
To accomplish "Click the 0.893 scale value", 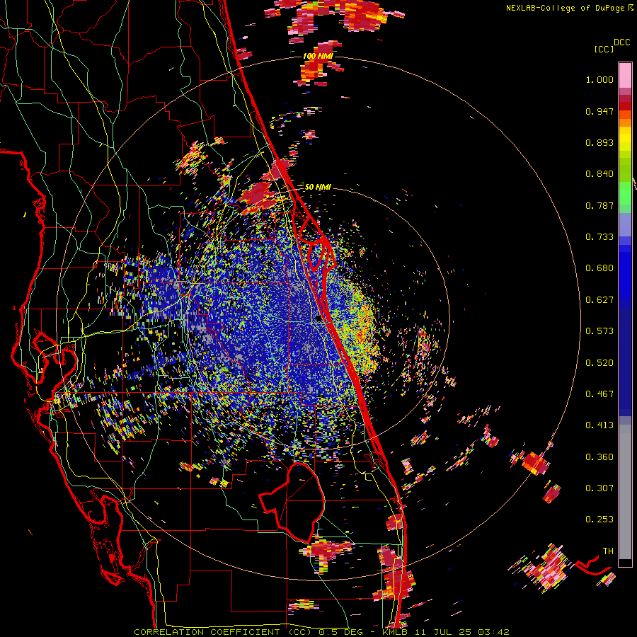I will (599, 142).
